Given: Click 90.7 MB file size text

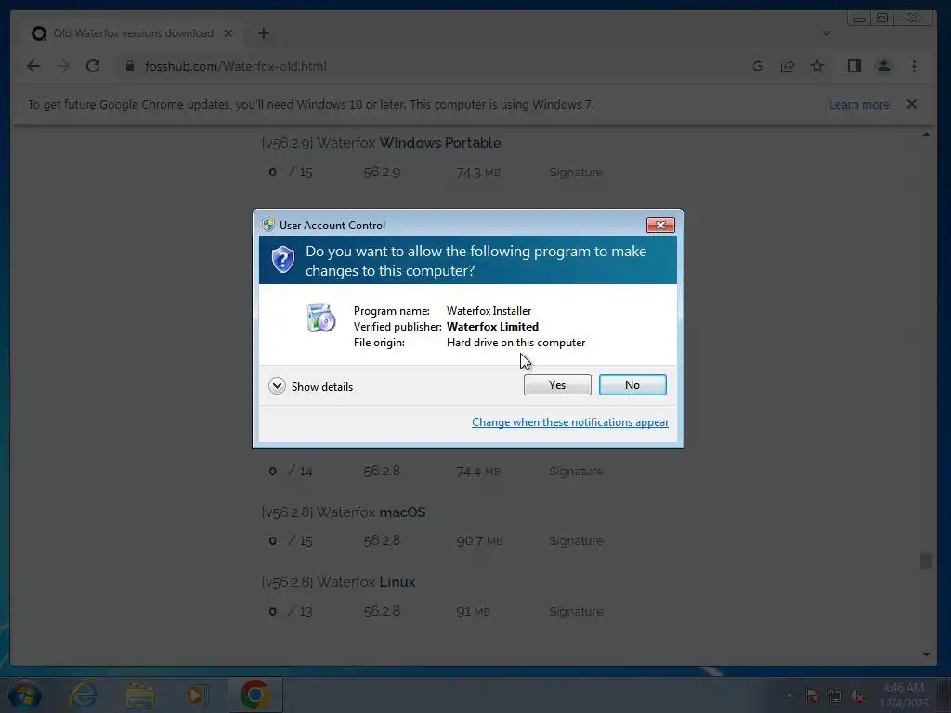Looking at the screenshot, I should [479, 541].
